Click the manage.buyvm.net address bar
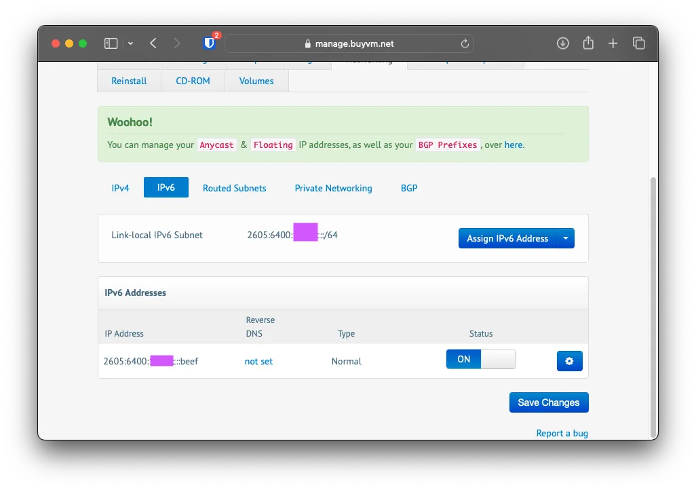Viewport: 696px width, 490px height. coord(349,43)
